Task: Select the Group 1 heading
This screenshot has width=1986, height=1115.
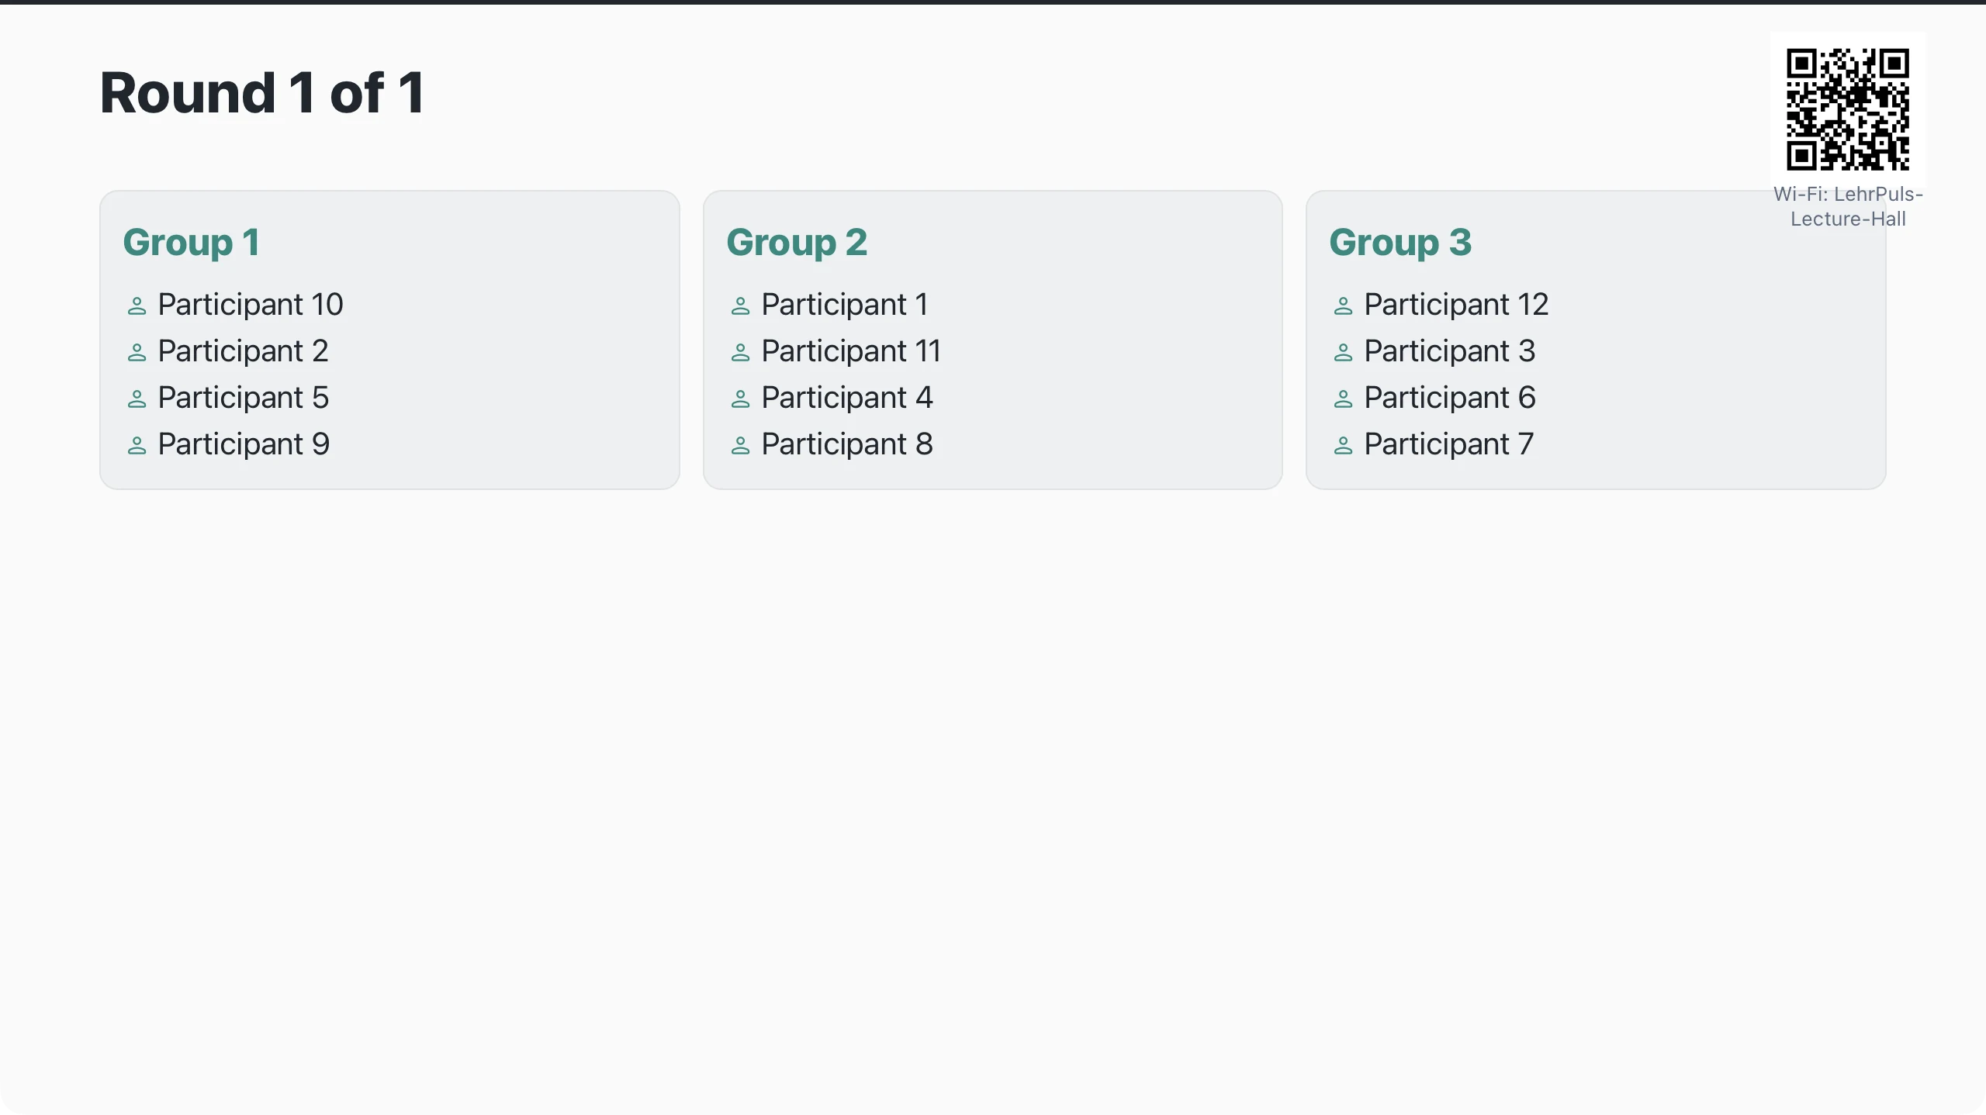Action: 191,242
